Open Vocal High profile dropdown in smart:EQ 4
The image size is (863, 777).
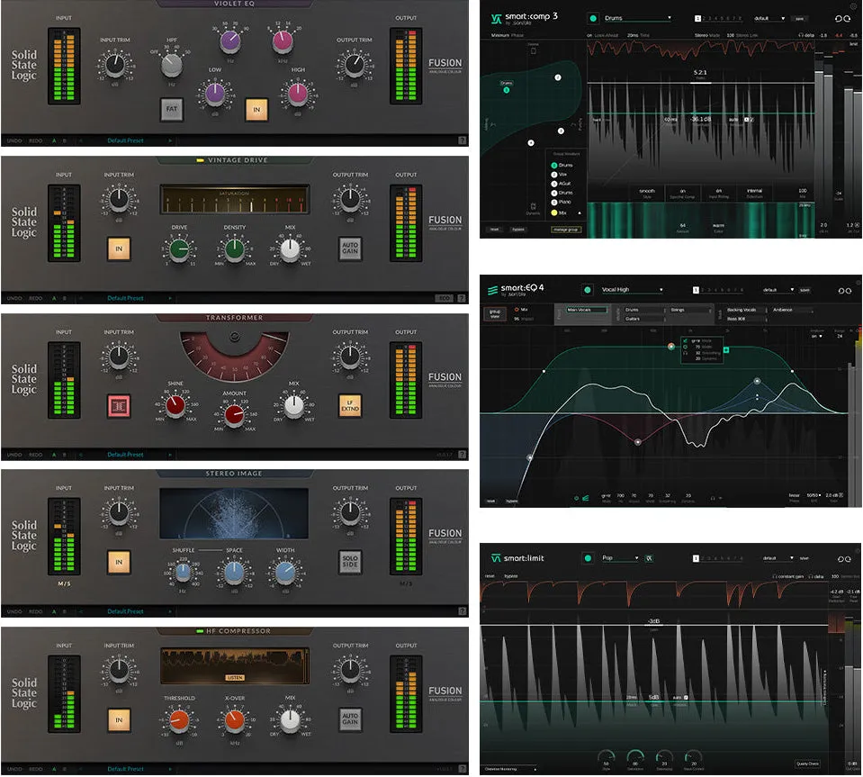[x=632, y=290]
